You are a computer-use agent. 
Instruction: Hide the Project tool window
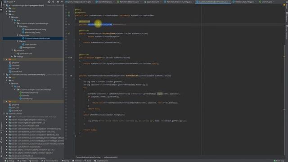coord(62,2)
